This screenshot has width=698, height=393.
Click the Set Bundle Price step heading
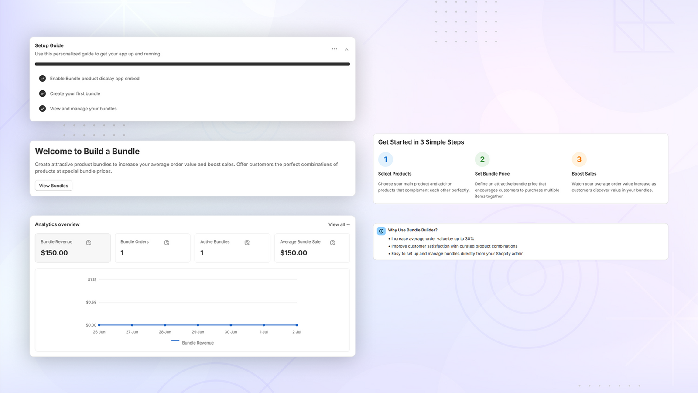click(492, 174)
